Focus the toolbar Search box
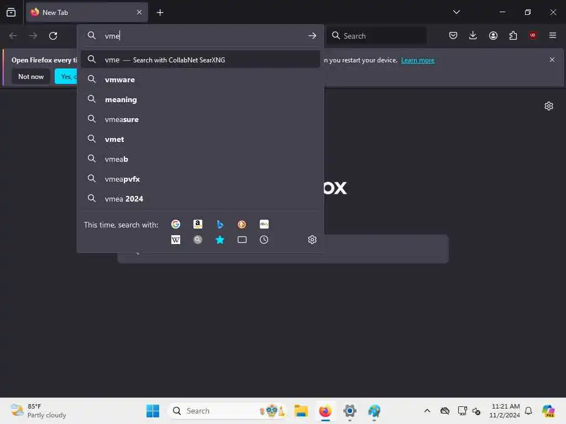Screen dimensions: 566x424 [x=376, y=36]
